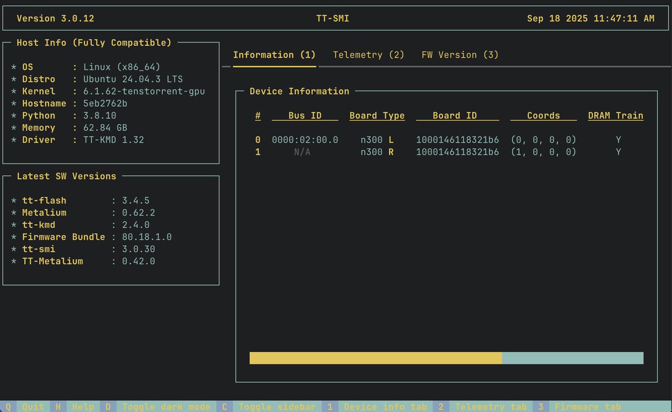Viewport: 672px width, 412px height.
Task: Click the Board ID column header
Action: point(458,115)
